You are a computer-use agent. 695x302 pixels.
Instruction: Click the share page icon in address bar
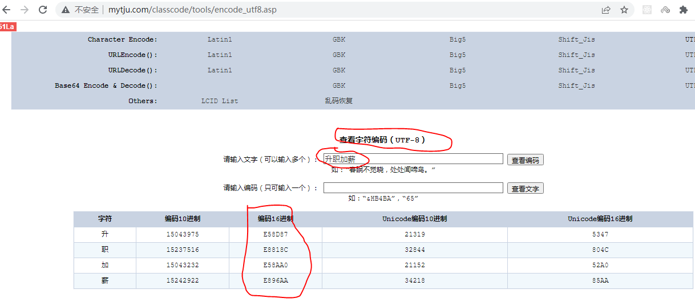coord(606,10)
